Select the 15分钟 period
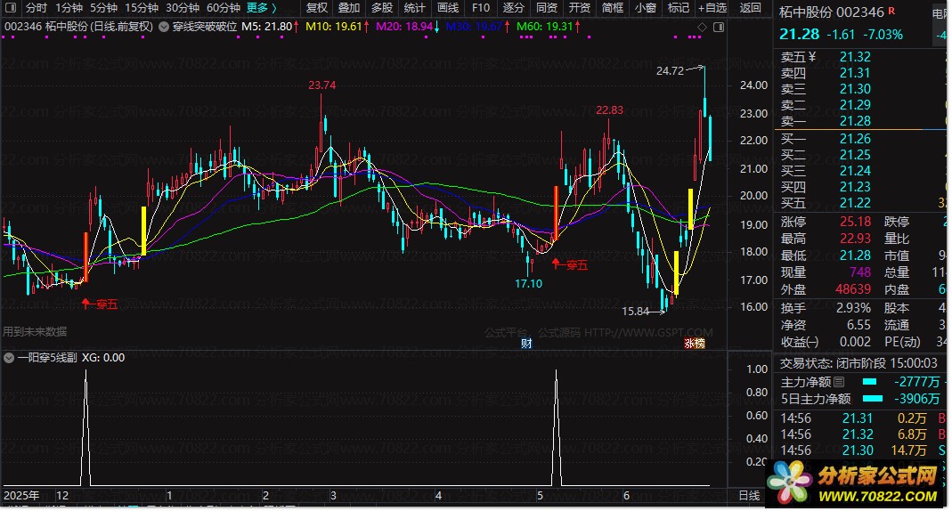952x511 pixels. point(142,8)
